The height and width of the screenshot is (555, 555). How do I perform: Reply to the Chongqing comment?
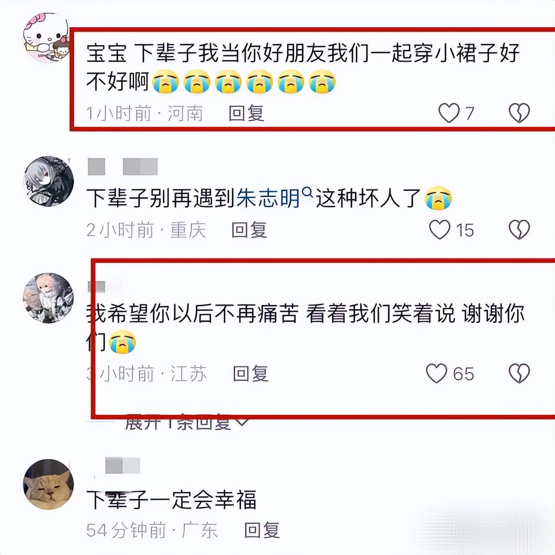click(249, 230)
